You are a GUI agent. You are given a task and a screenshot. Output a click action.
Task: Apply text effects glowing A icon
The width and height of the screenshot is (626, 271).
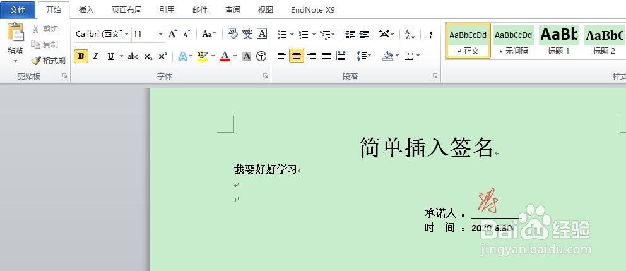click(183, 56)
